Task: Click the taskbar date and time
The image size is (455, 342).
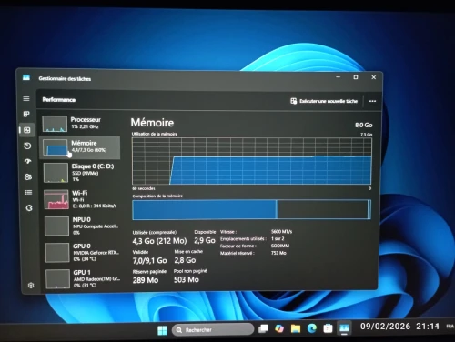Action: tap(399, 327)
